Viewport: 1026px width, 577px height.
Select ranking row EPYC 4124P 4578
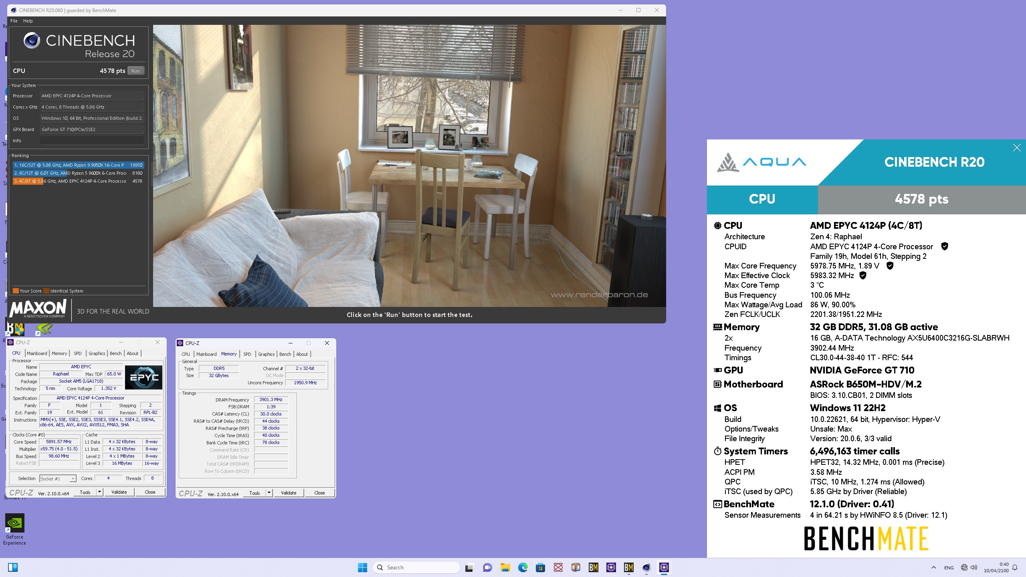(x=78, y=181)
